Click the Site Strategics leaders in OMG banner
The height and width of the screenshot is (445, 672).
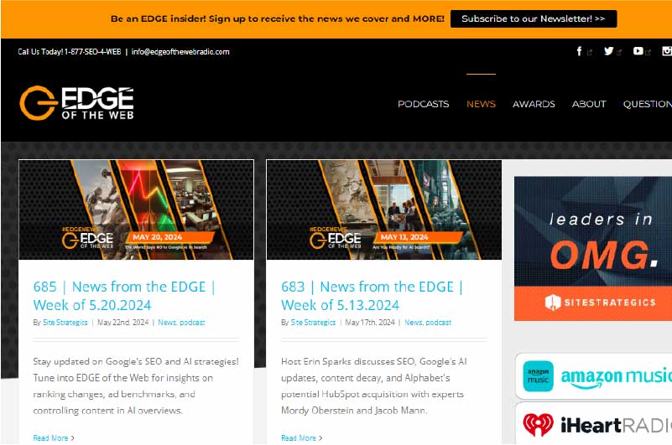(x=593, y=248)
